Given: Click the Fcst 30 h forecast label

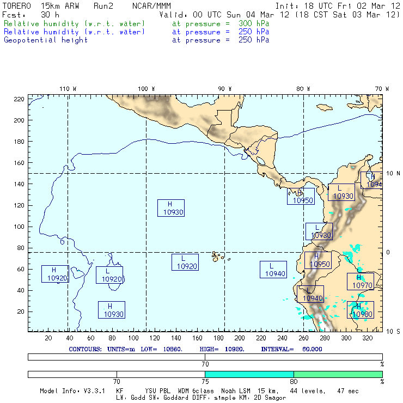Looking at the screenshot, I should point(30,15).
